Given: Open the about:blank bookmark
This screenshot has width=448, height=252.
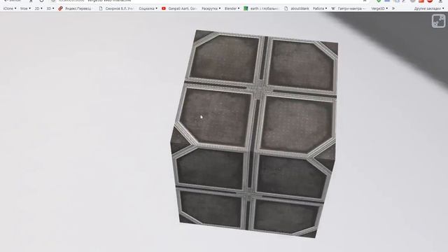Looking at the screenshot, I should click(x=297, y=8).
